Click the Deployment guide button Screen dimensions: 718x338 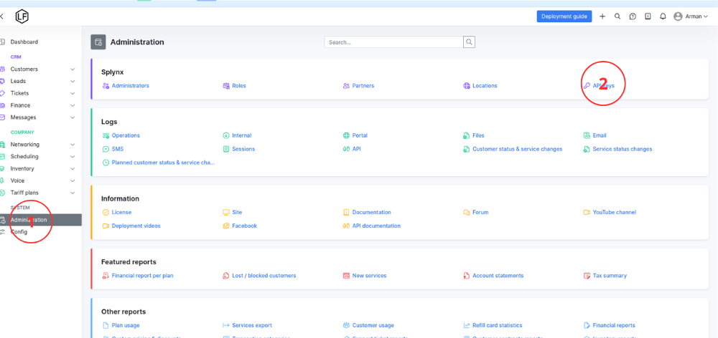click(564, 16)
